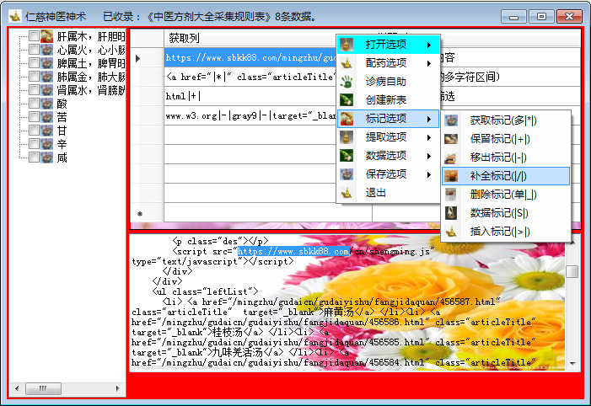Screen dimensions: 591x406
Task: Click the vertical scrollbar thumb of HTML pane
Action: coord(572,271)
